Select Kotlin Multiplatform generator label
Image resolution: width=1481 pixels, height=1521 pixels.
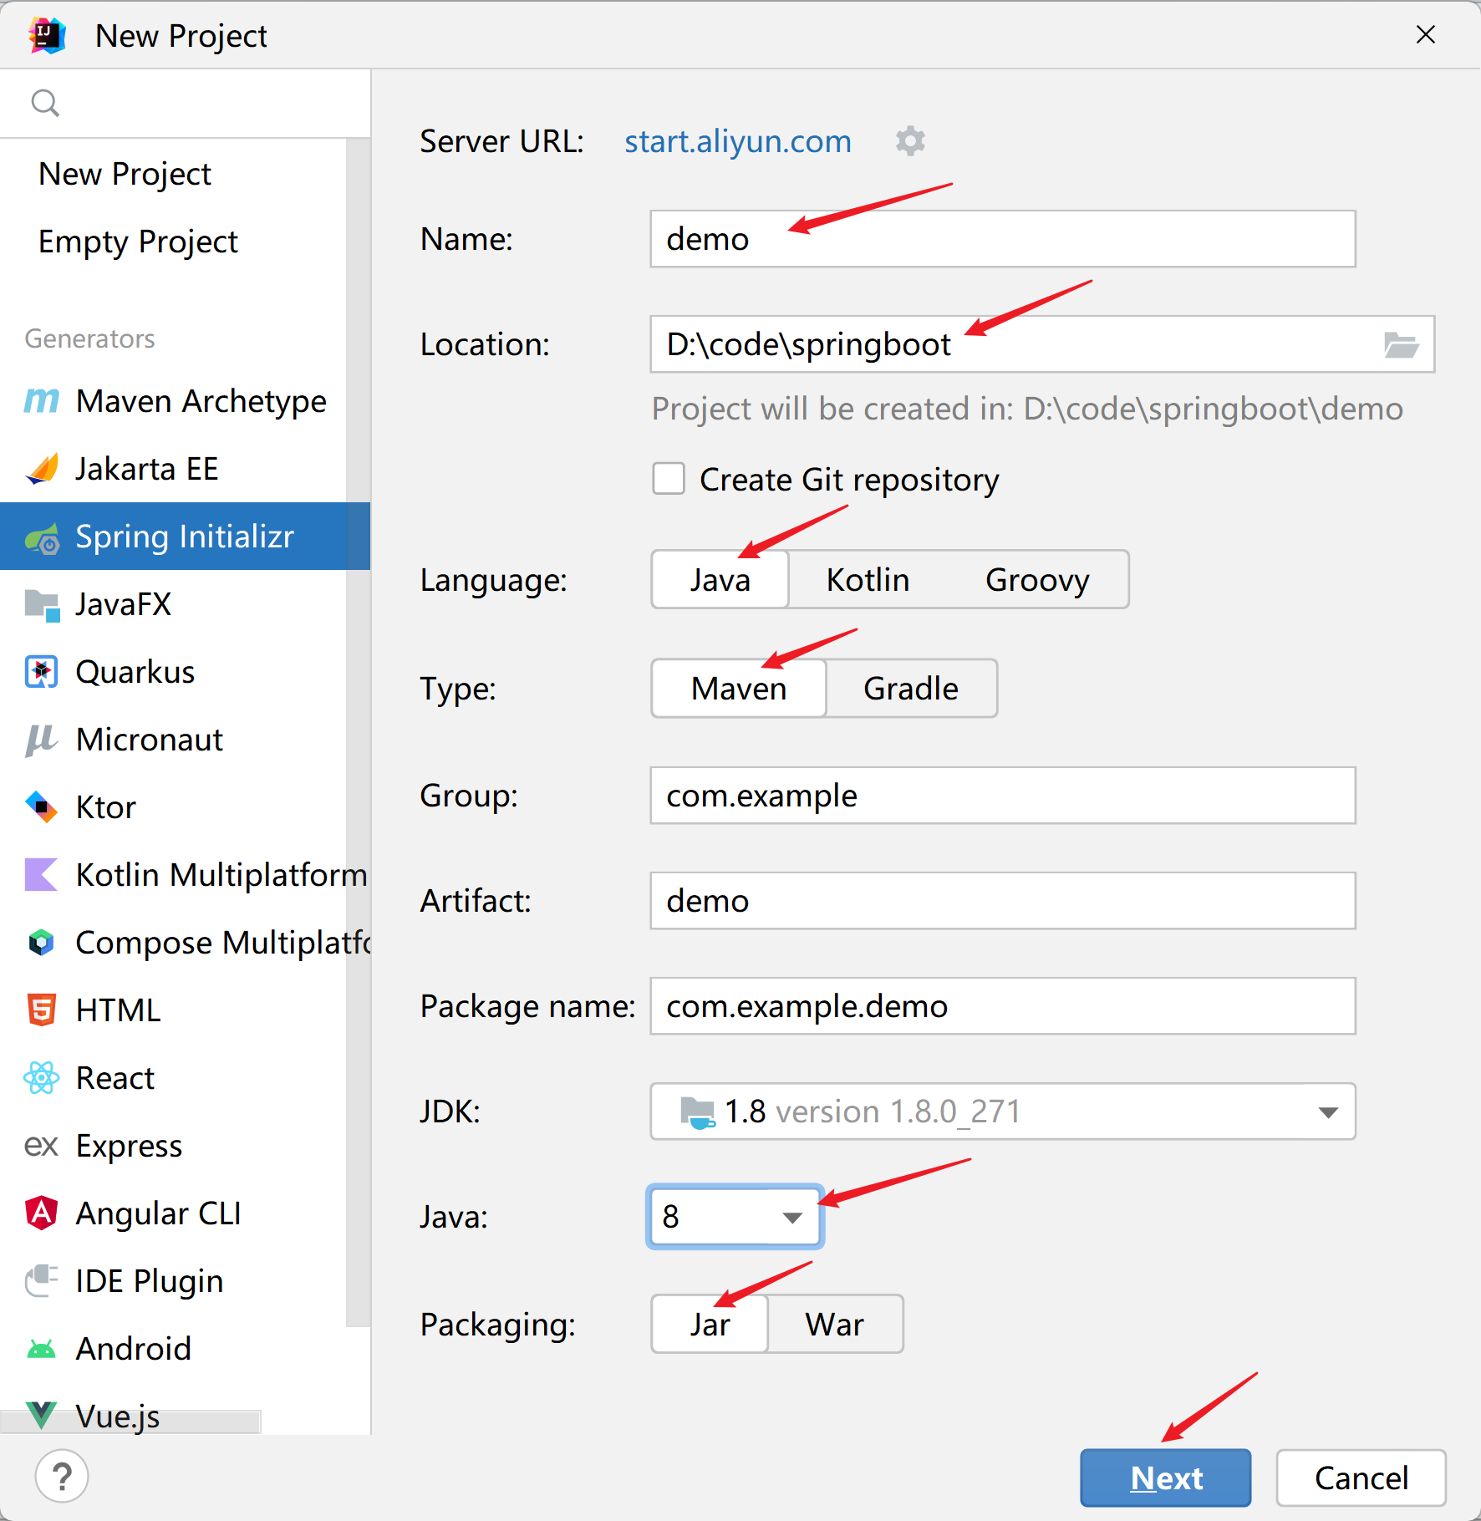pyautogui.click(x=221, y=875)
